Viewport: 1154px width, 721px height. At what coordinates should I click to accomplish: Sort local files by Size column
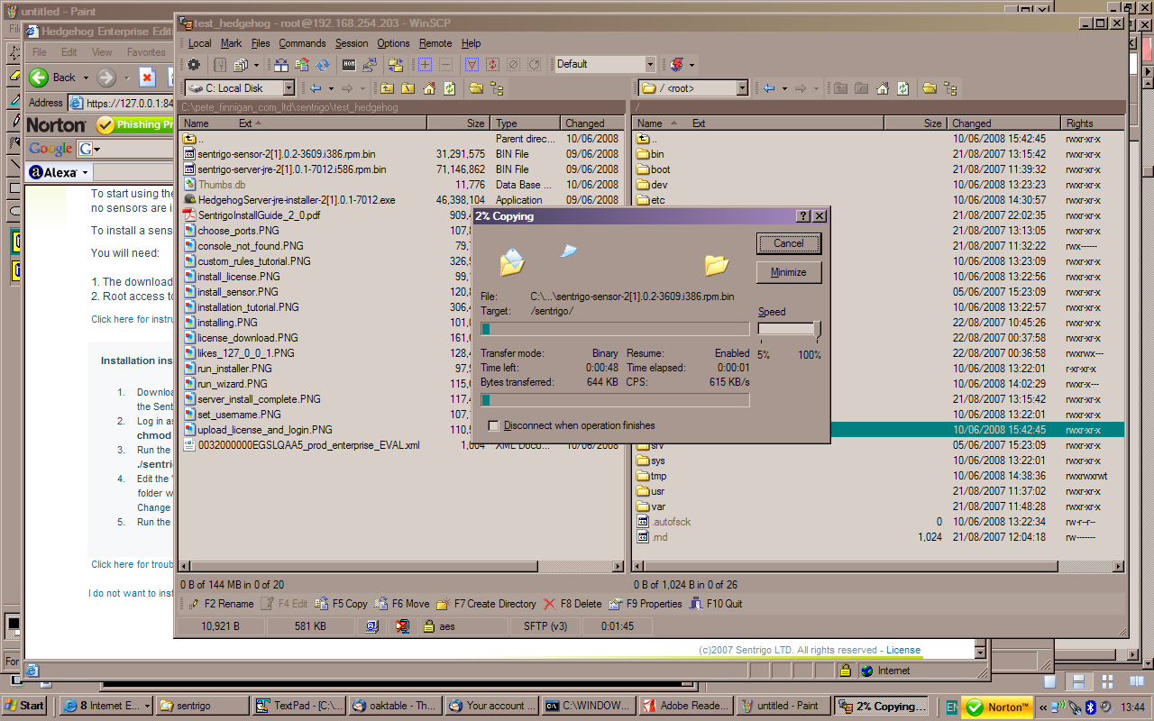[x=458, y=123]
